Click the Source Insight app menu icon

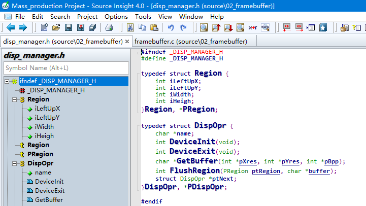[x=8, y=17]
